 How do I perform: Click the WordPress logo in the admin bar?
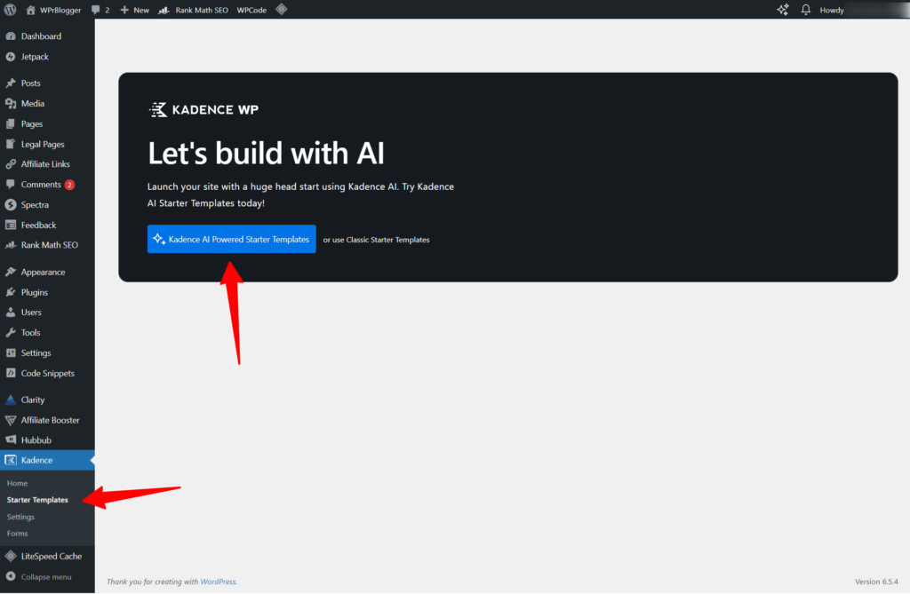click(10, 10)
